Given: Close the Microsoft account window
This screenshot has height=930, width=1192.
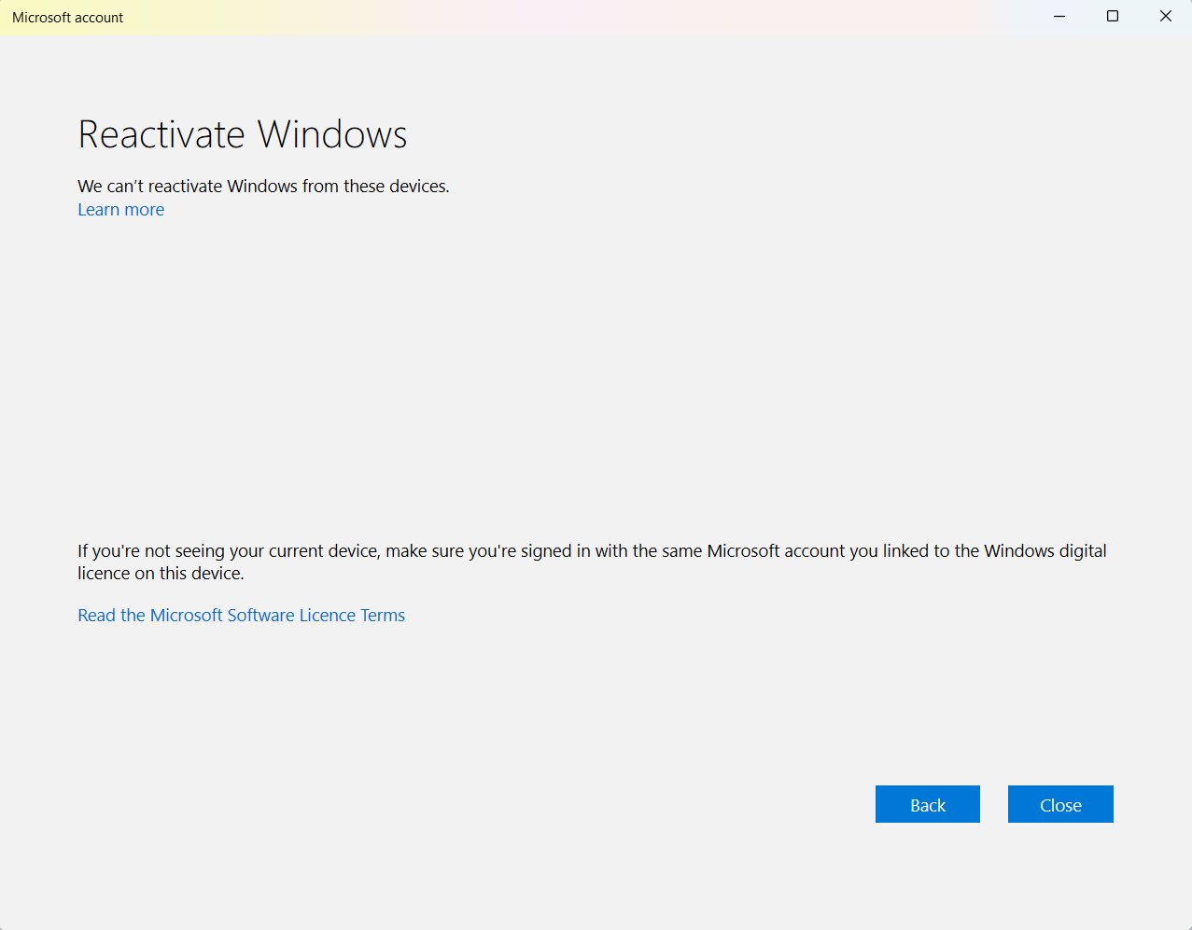Looking at the screenshot, I should (x=1165, y=16).
